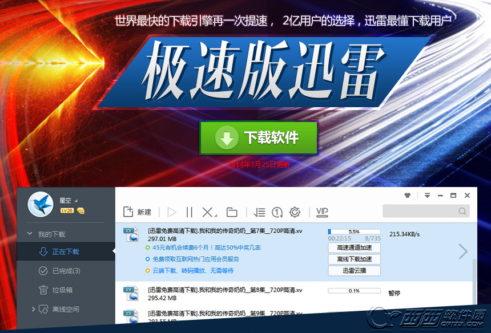Click the 2014年3月25日更新 red text

coord(259,164)
